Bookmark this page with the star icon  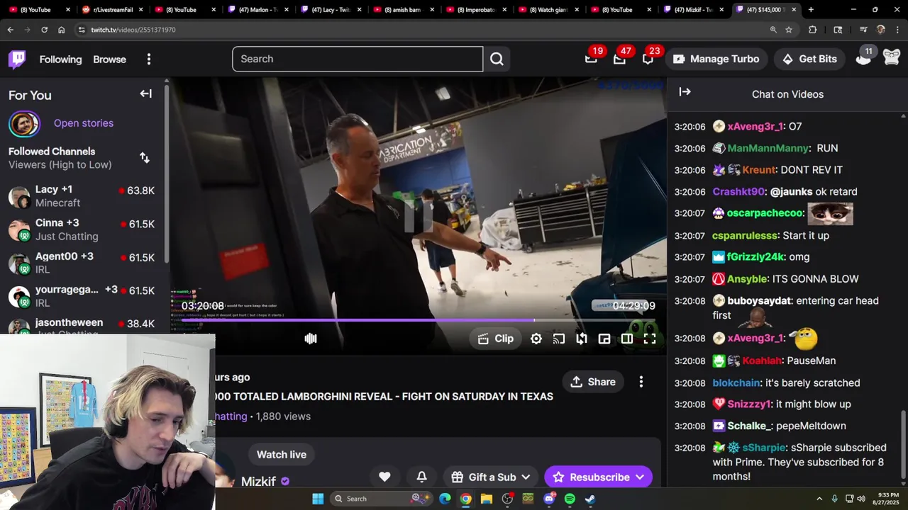click(x=789, y=30)
